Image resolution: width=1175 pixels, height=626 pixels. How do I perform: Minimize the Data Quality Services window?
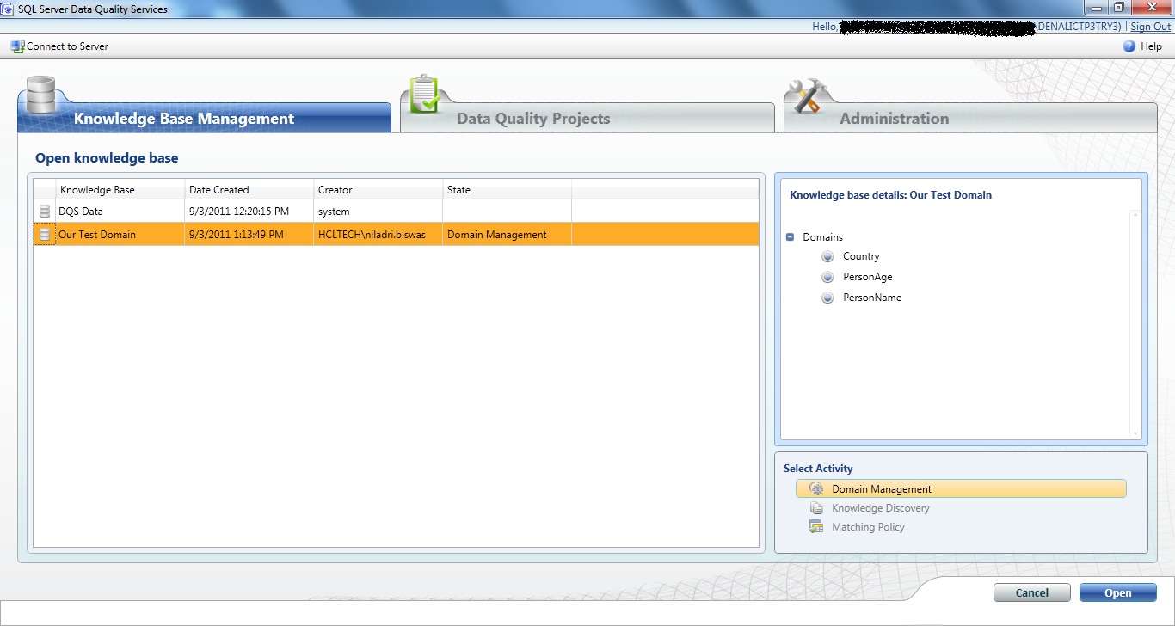tap(1096, 7)
